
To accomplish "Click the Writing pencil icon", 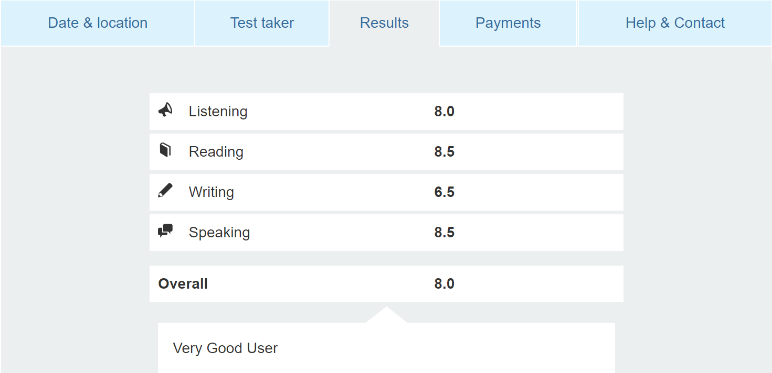I will 165,190.
